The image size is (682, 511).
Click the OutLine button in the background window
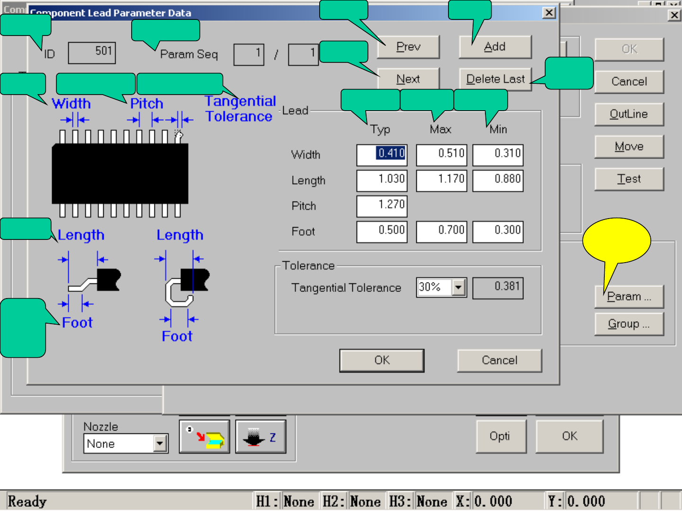(629, 114)
